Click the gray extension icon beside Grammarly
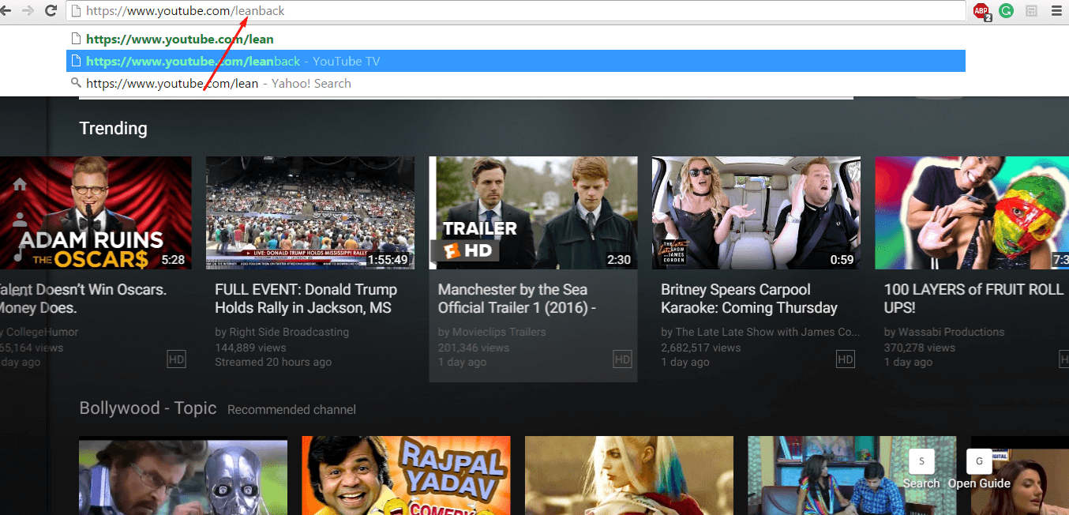 click(1031, 11)
